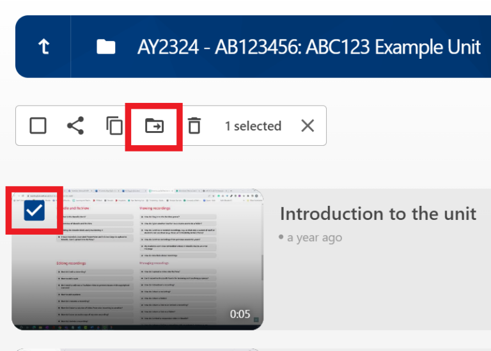Click the bullet dot before a year ago
Viewport: 491px width, 351px height.
(281, 238)
